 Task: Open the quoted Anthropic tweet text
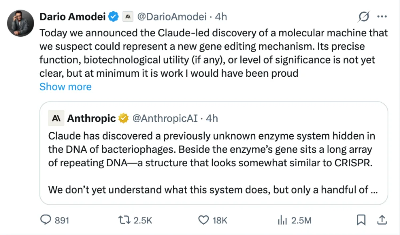[213, 163]
